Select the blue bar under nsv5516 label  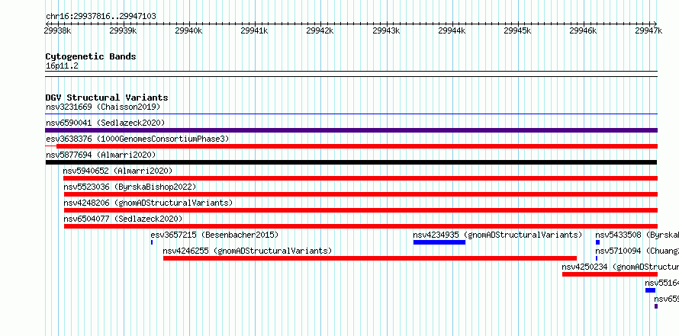(650, 290)
